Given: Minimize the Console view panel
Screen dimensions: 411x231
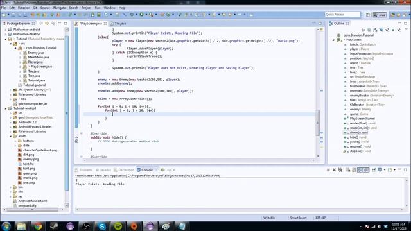Looking at the screenshot, I should coord(399,169).
